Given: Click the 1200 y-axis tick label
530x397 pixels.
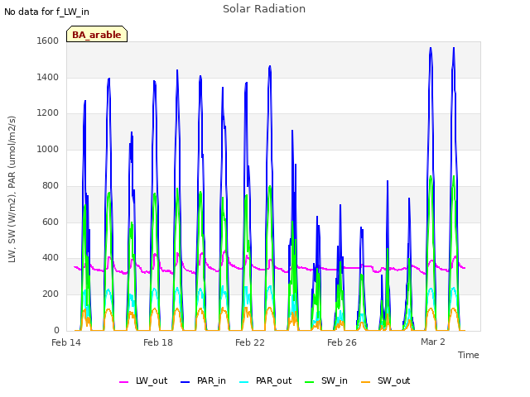Looking at the screenshot, I should click(48, 112).
